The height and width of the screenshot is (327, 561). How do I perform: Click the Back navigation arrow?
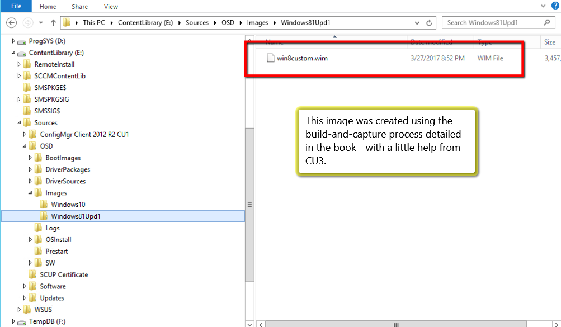12,23
